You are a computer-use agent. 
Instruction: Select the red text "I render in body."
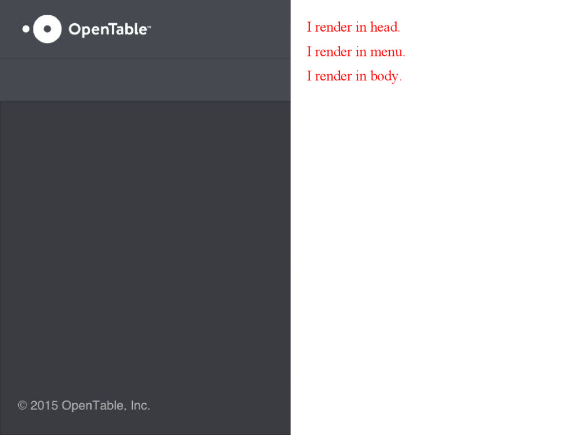pos(354,76)
